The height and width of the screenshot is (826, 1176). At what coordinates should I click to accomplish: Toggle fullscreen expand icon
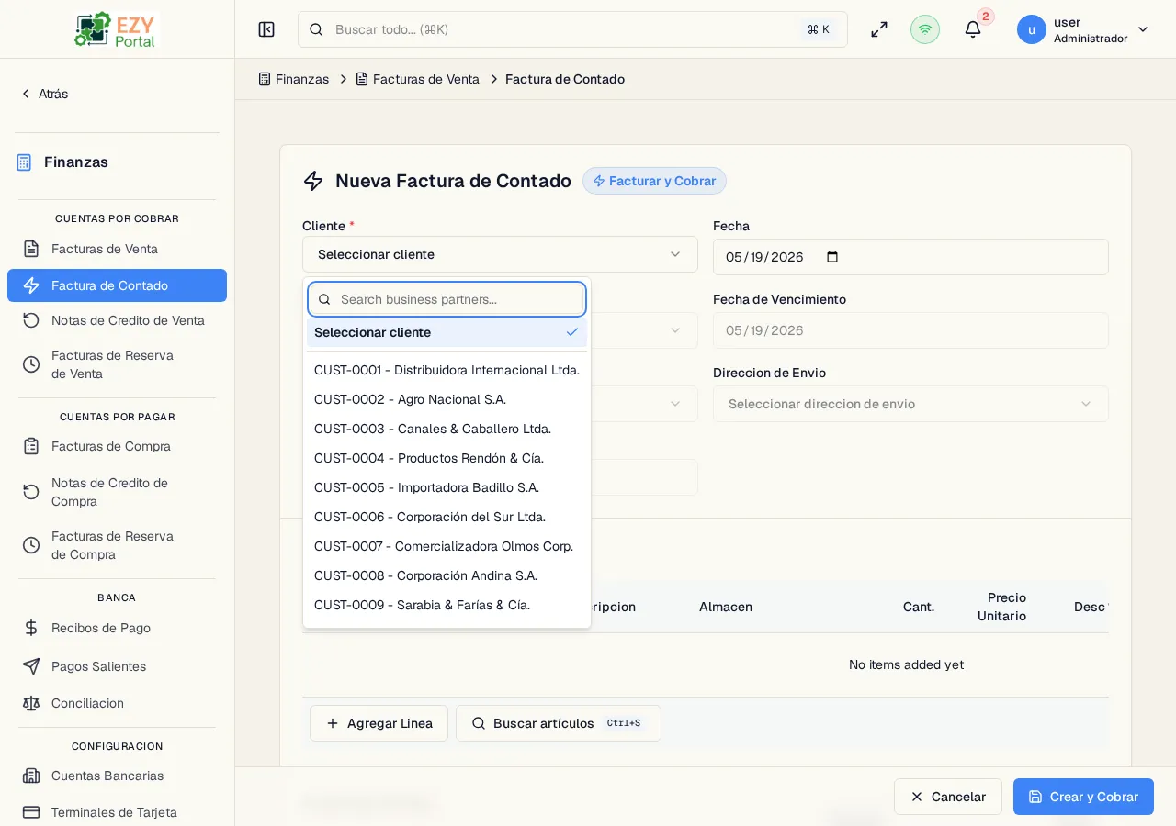pyautogui.click(x=879, y=29)
